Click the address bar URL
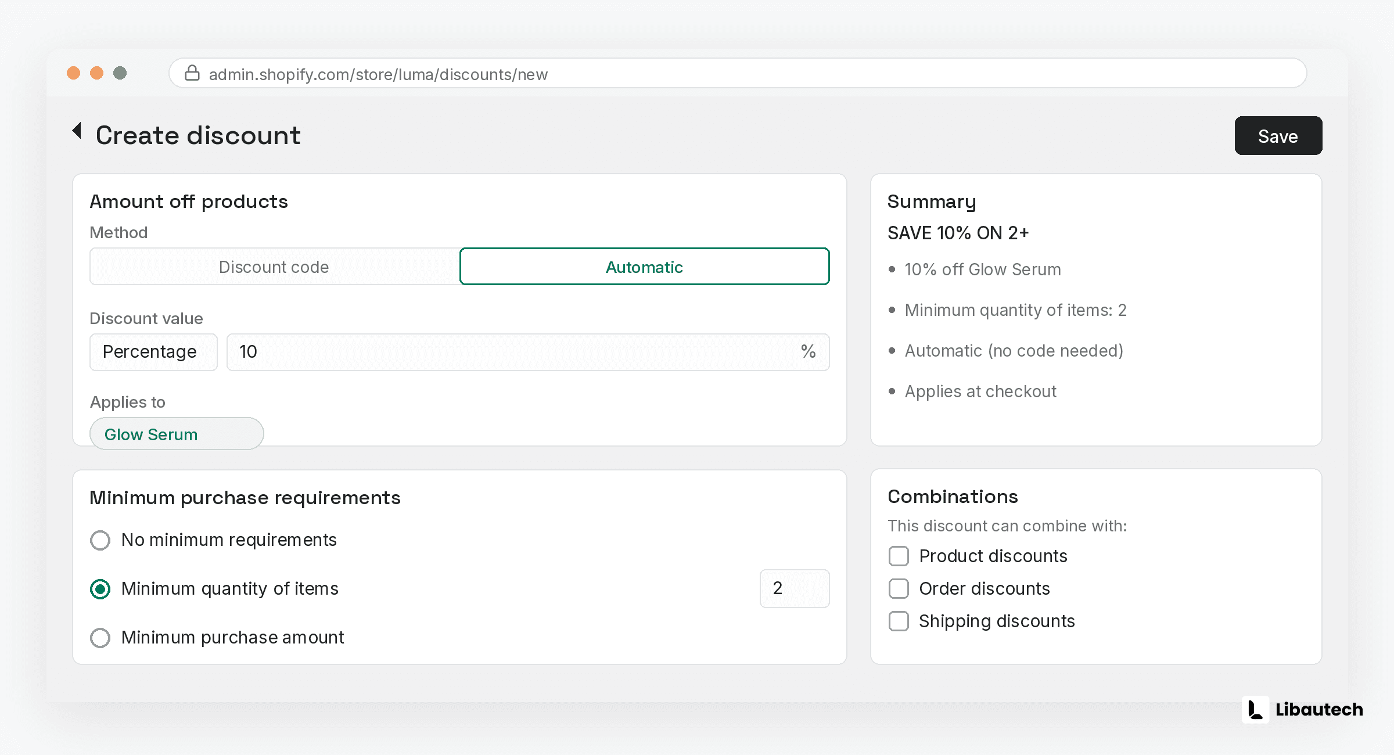 (x=378, y=74)
